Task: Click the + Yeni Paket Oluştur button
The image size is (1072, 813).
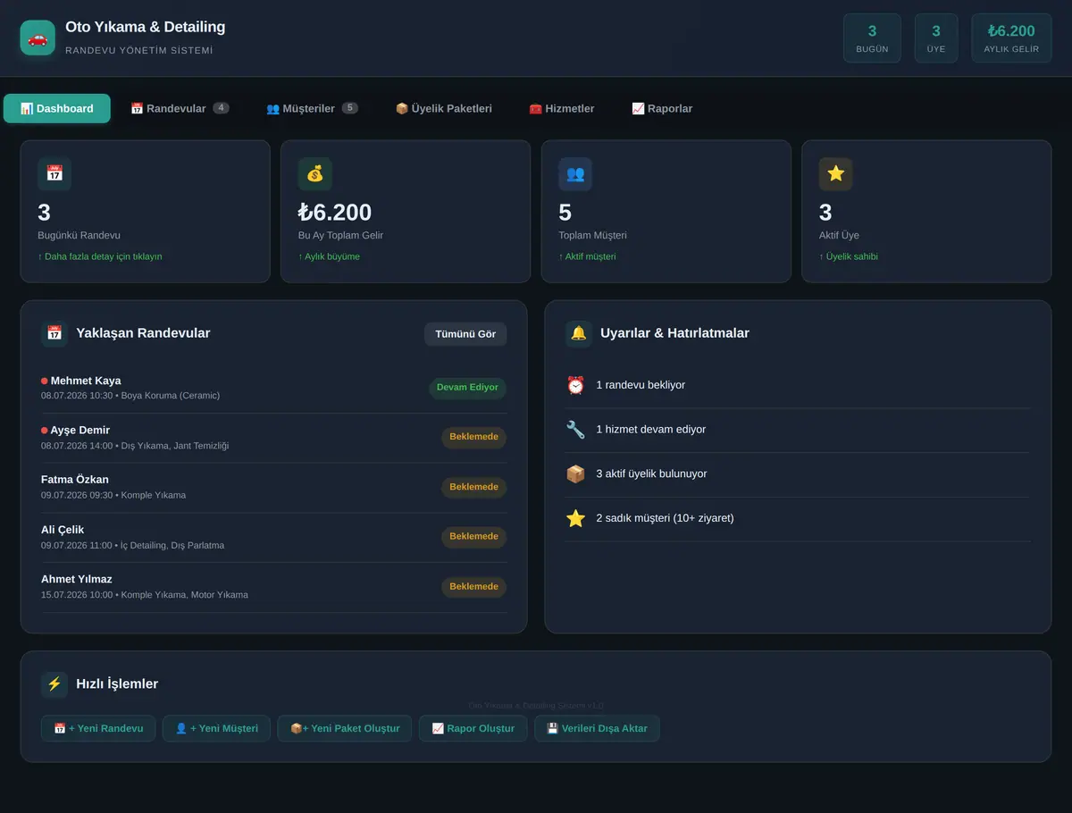Action: click(345, 728)
